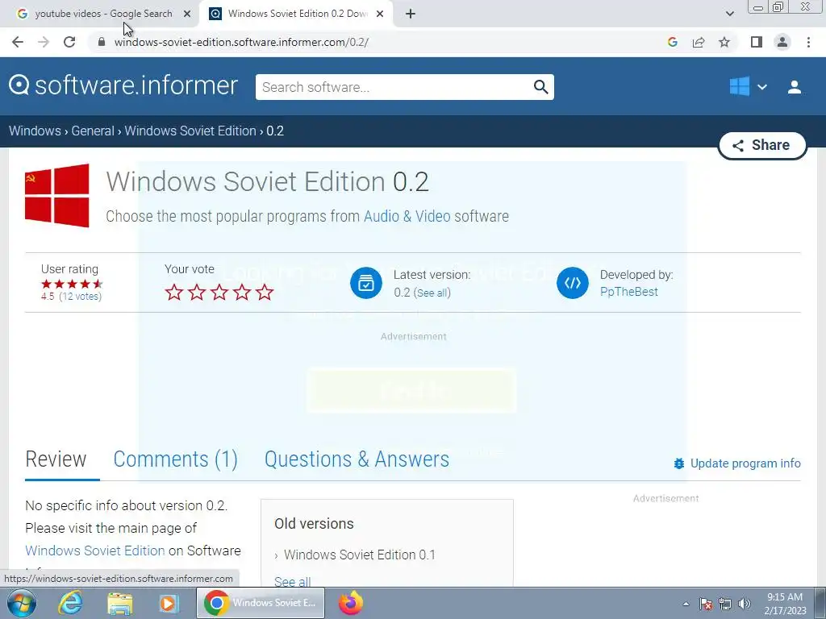This screenshot has height=619, width=826.
Task: Close the Windows Soviet Edition tab
Action: pyautogui.click(x=380, y=14)
